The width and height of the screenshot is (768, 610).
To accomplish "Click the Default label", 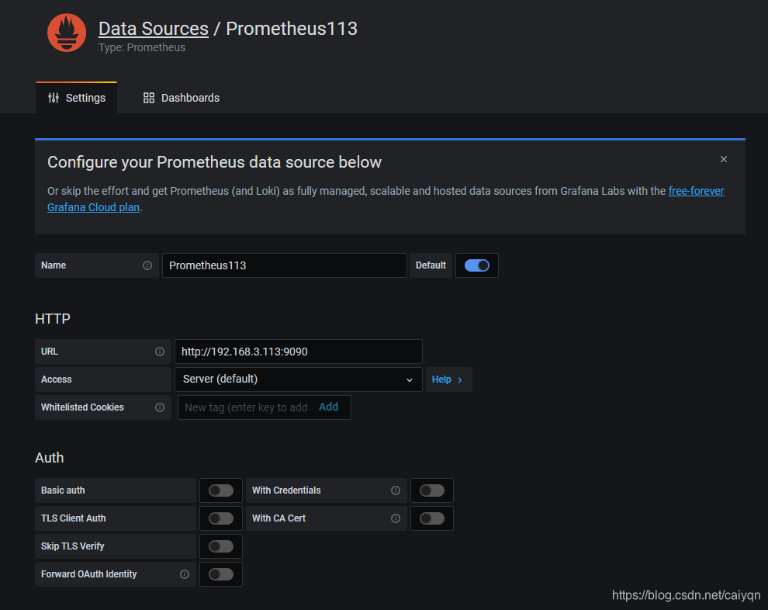I will (431, 265).
